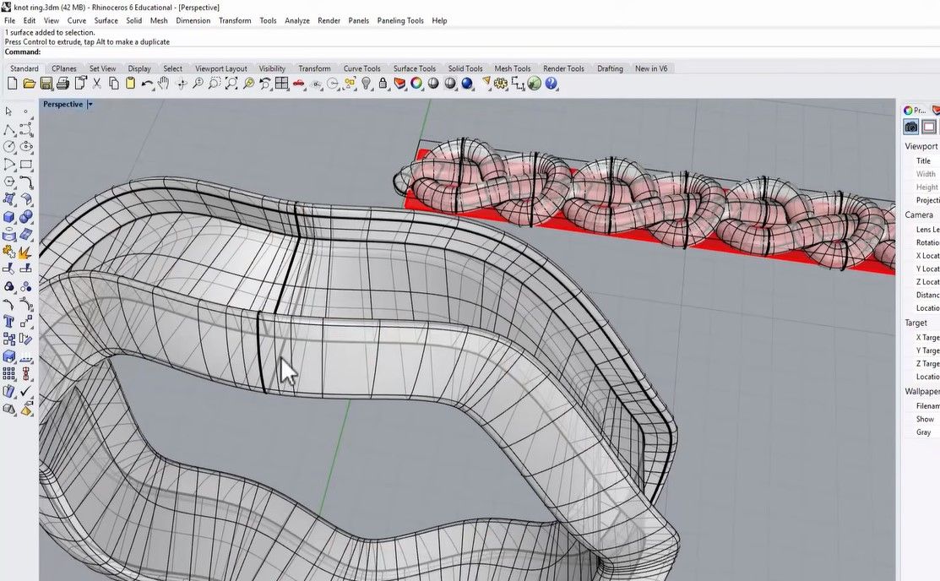Switch to the Surface Tools tab

pyautogui.click(x=414, y=68)
